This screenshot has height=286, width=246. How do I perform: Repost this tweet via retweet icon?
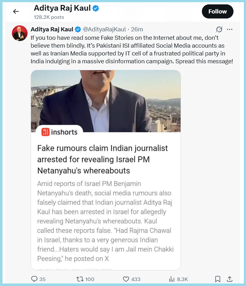(x=80, y=279)
